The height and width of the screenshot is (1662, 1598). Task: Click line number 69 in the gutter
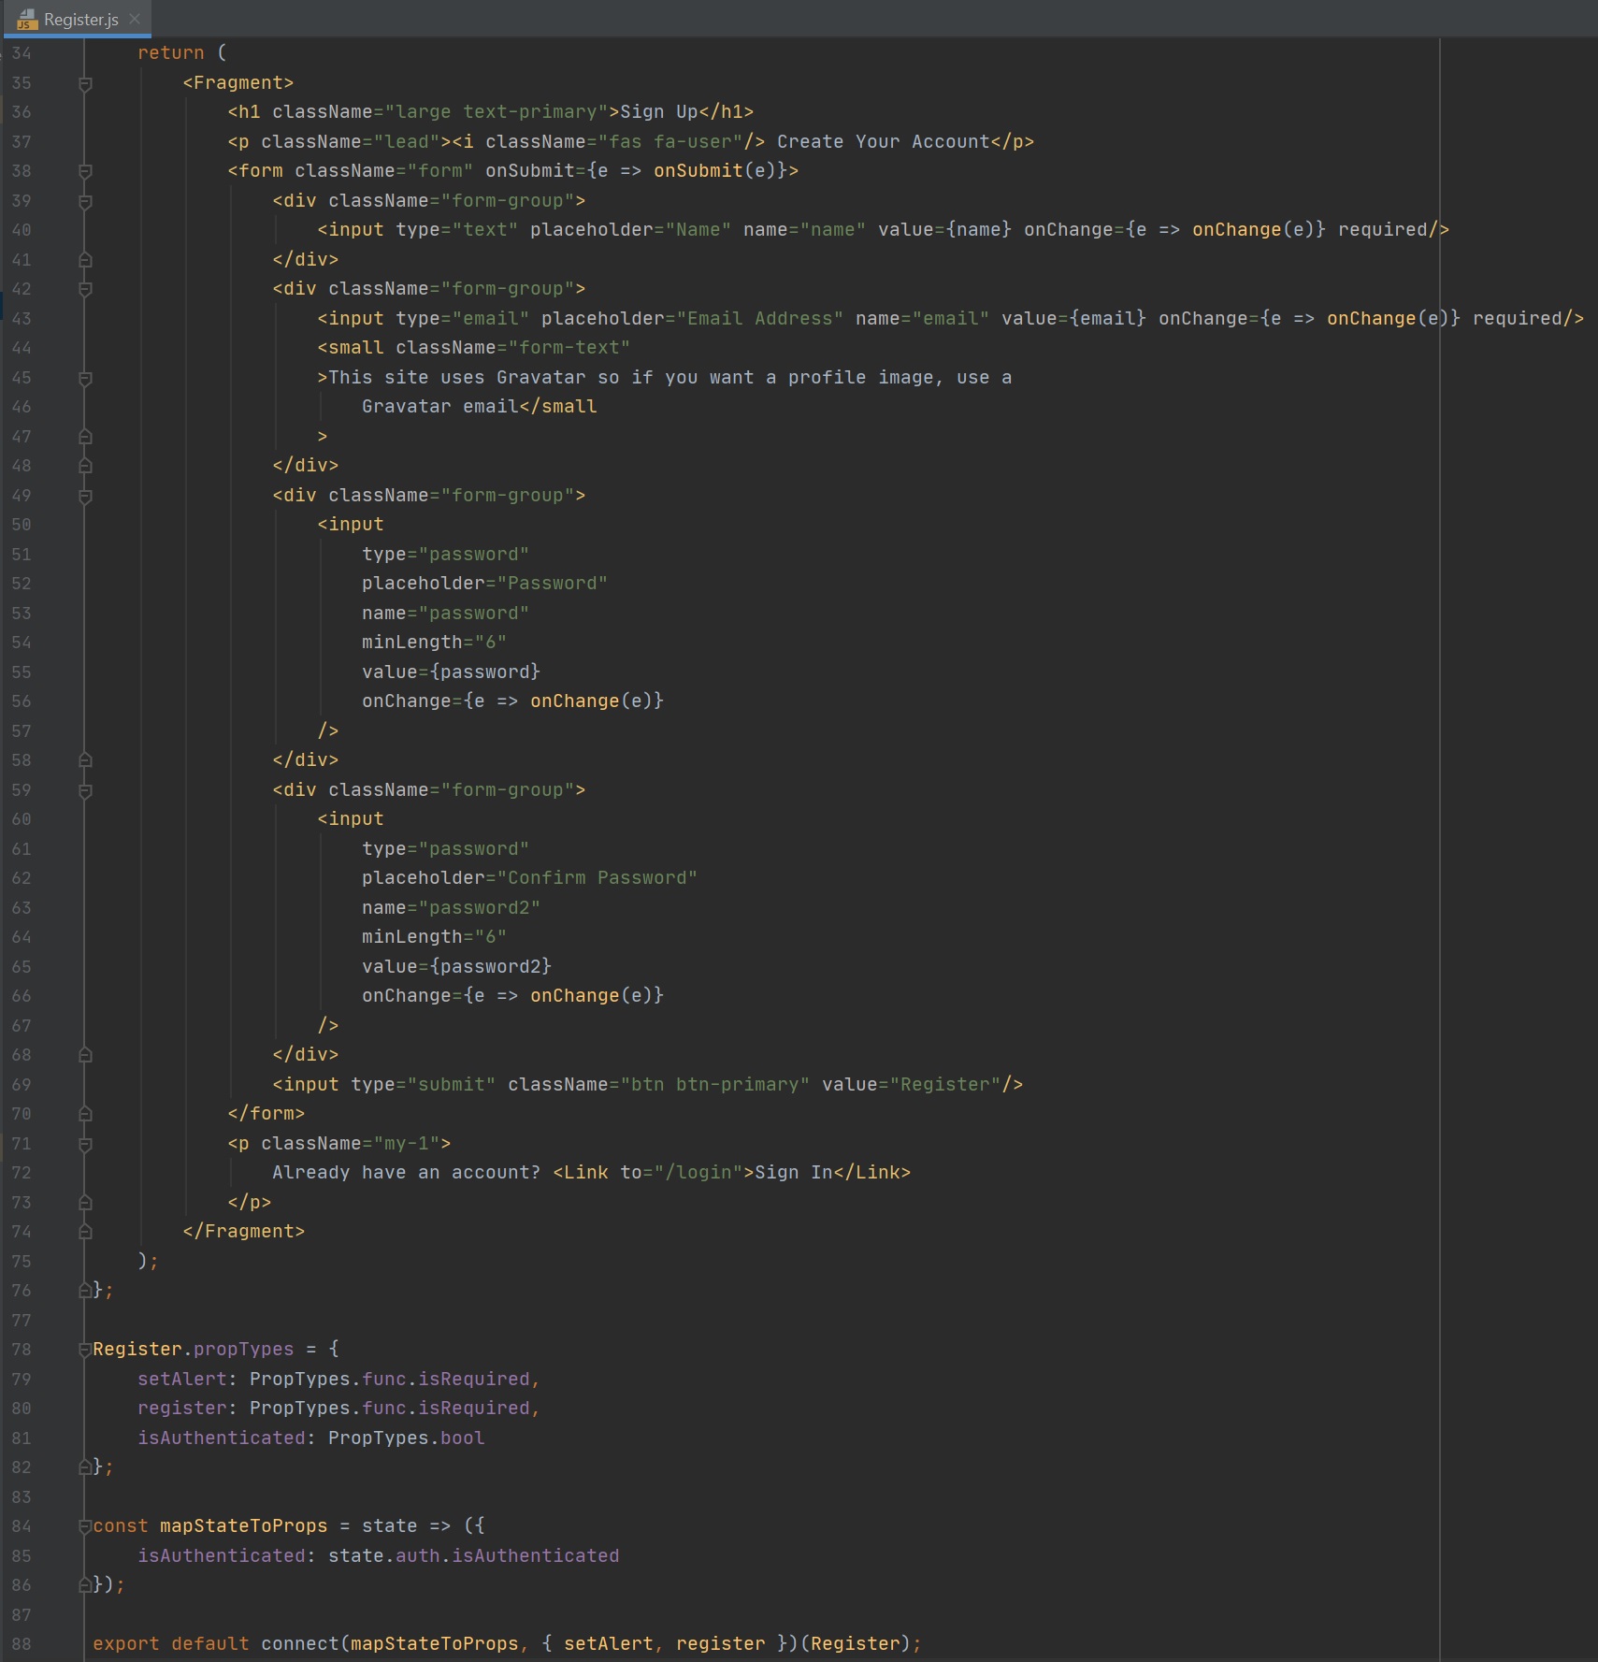pos(22,1085)
